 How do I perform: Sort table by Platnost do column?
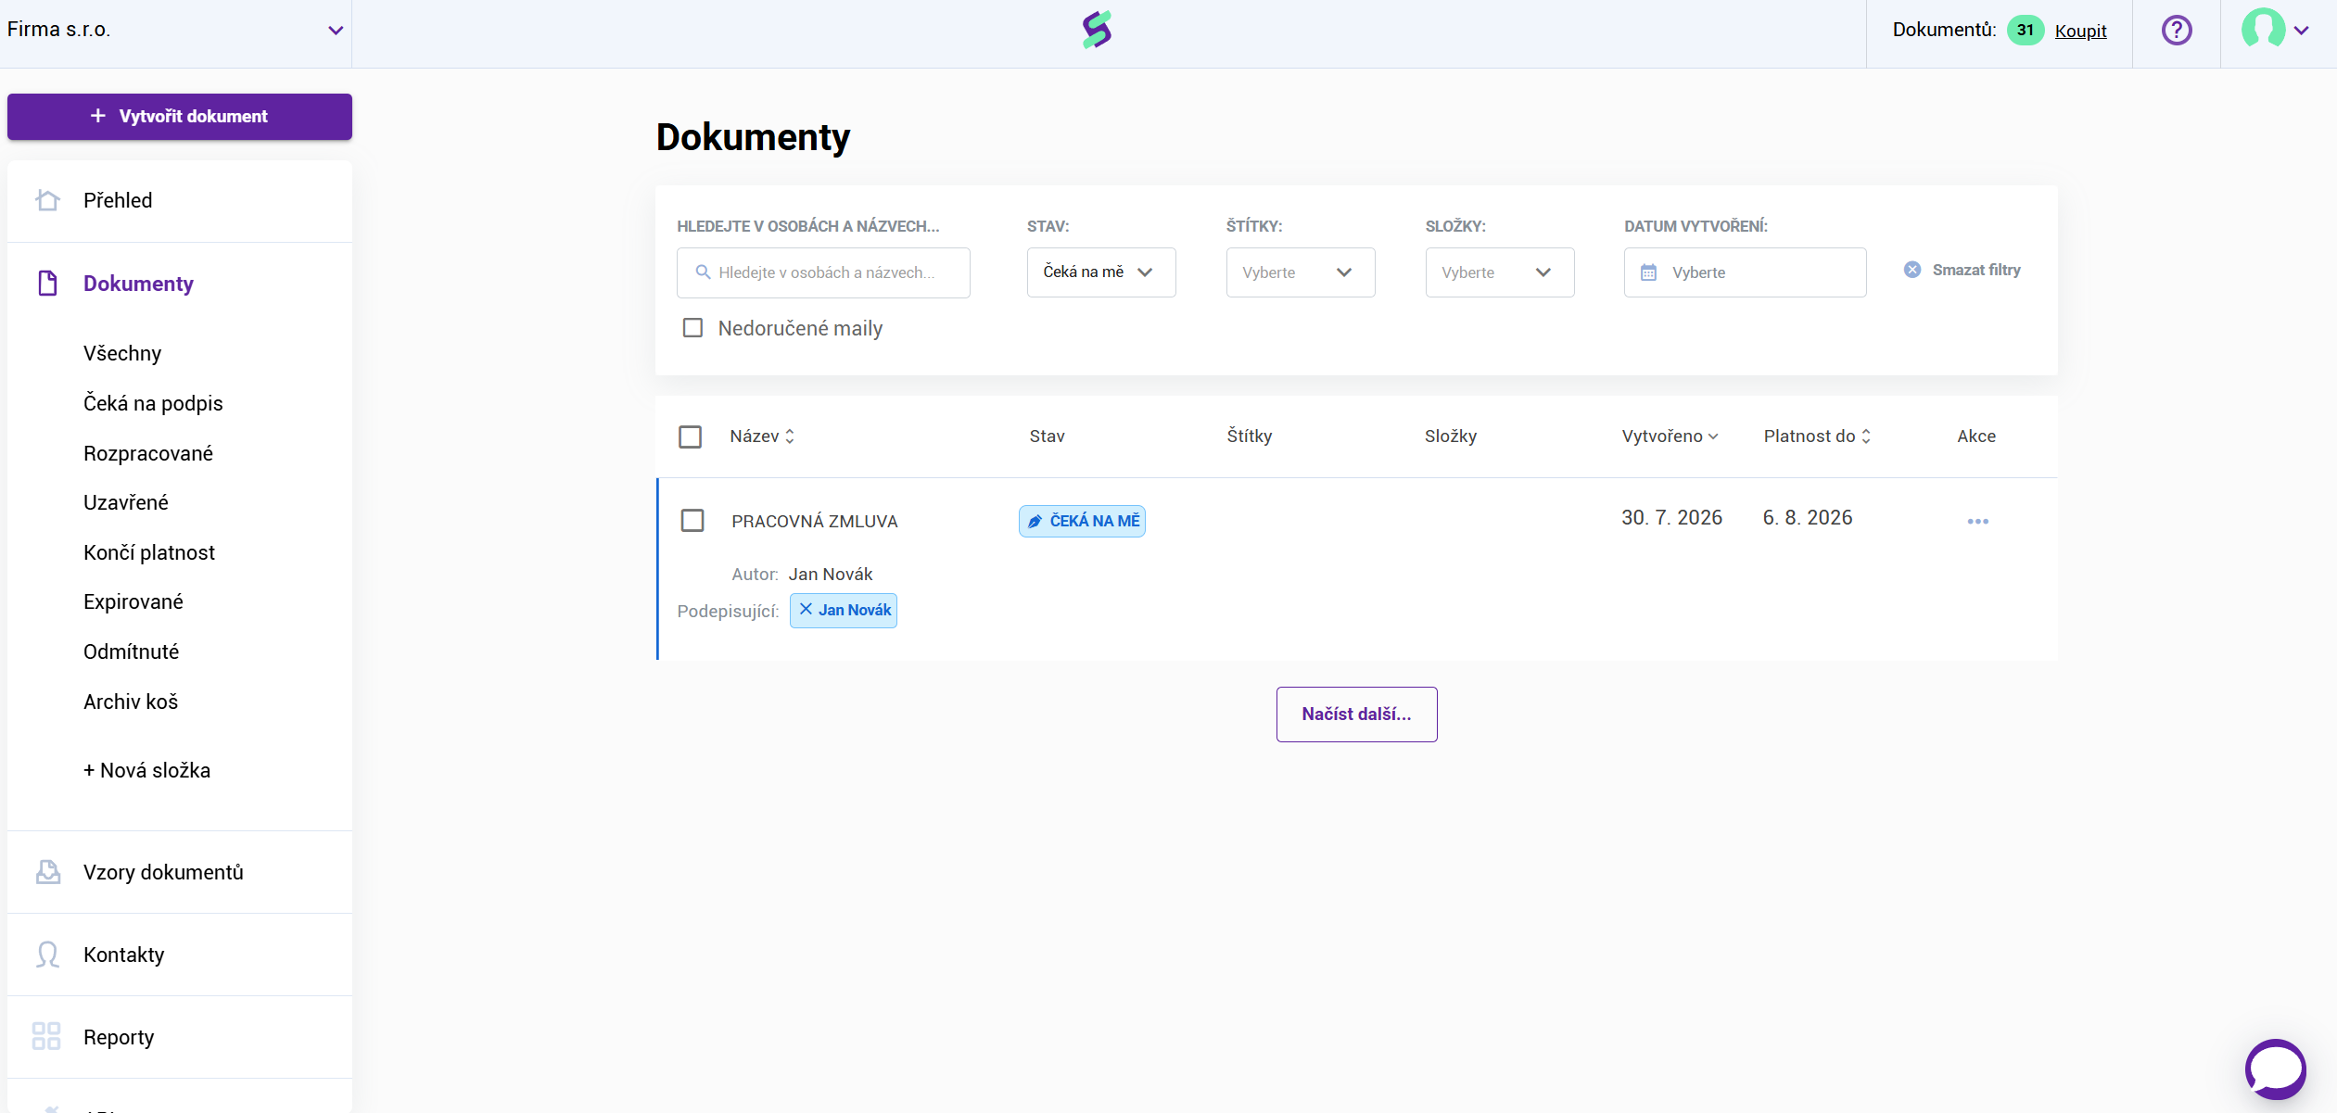tap(1817, 436)
